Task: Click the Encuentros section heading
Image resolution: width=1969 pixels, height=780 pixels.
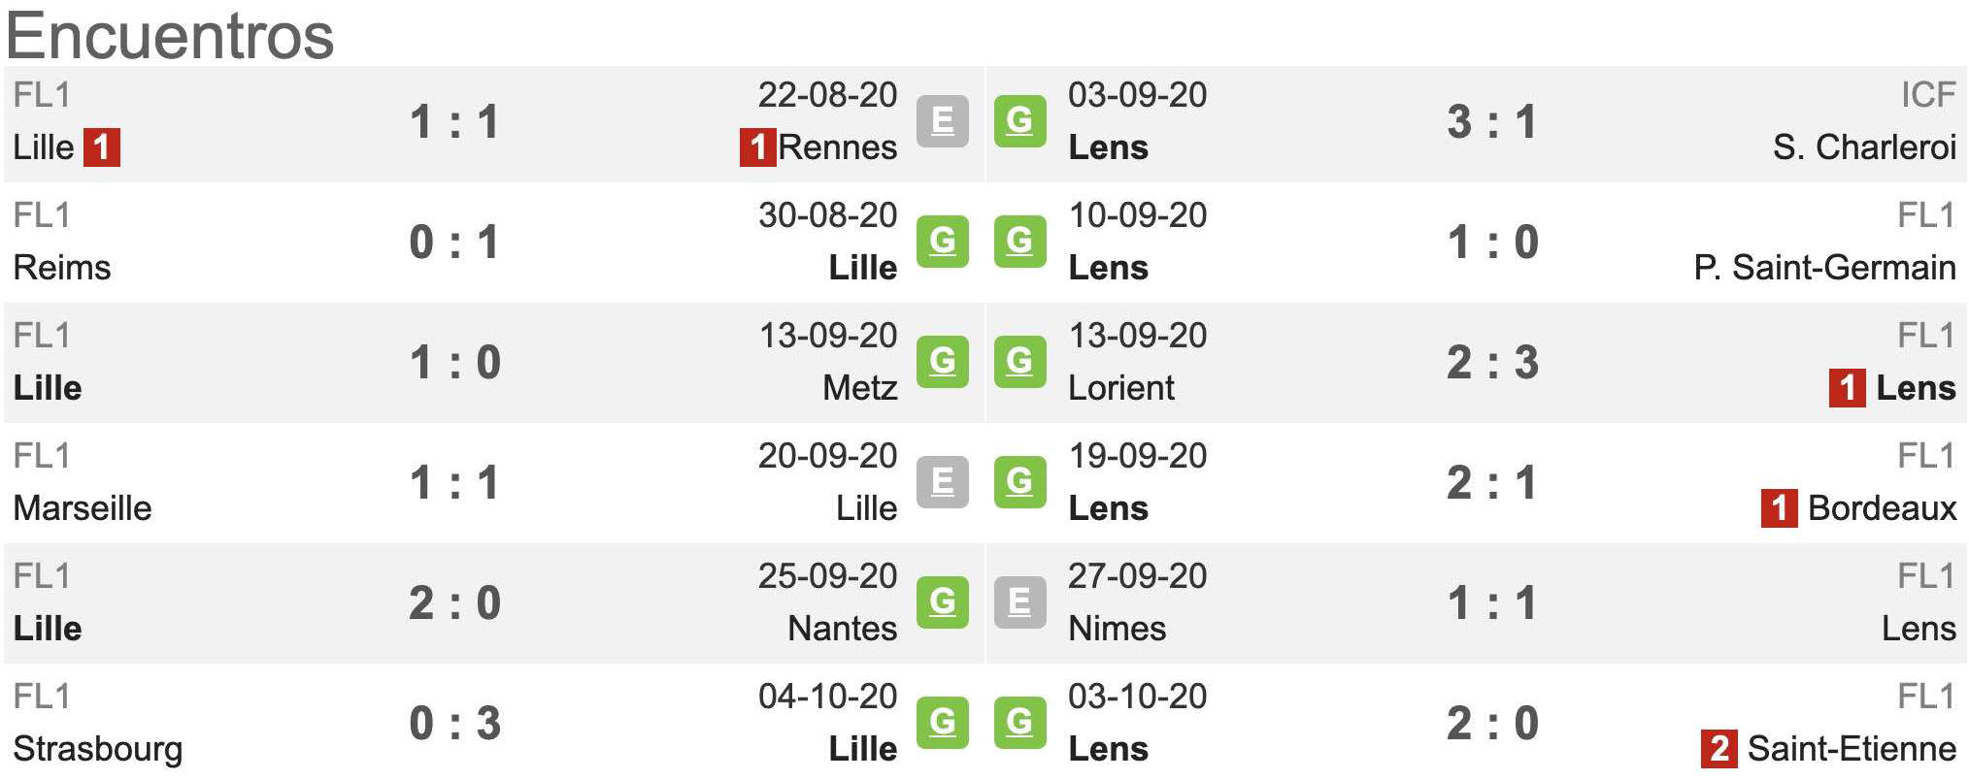Action: point(170,36)
